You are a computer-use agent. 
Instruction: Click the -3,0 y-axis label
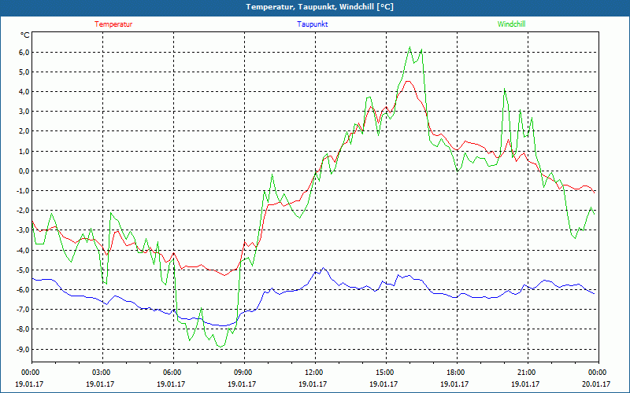click(23, 230)
